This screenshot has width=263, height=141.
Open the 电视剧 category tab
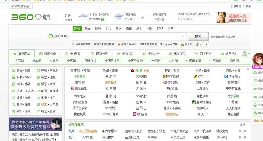73,54
